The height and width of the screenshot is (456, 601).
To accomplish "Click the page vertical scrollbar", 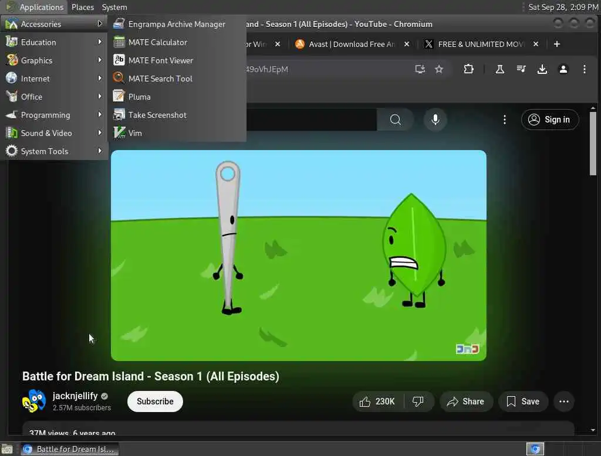I will point(593,144).
